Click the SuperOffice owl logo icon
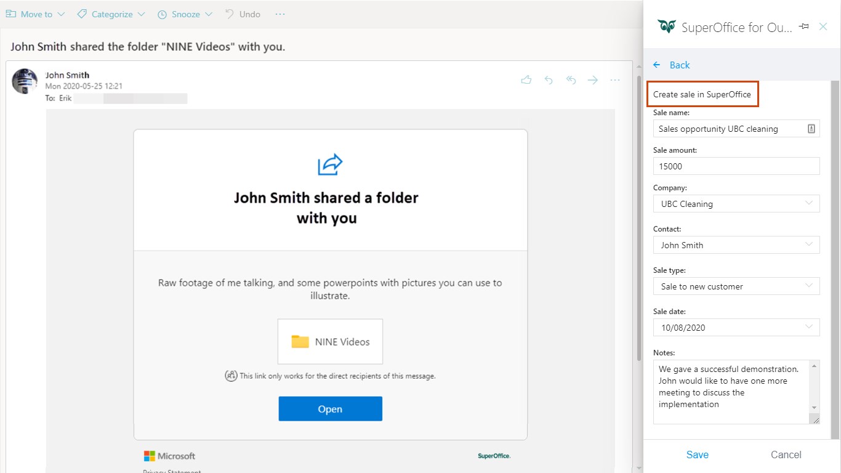This screenshot has height=473, width=841. click(667, 26)
